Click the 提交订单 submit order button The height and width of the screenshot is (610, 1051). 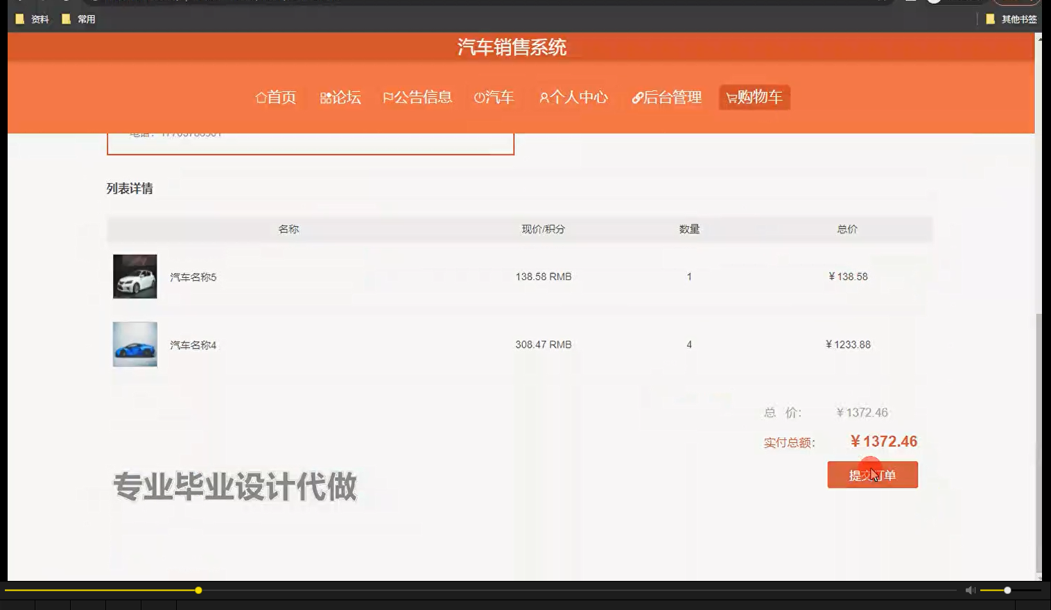872,475
